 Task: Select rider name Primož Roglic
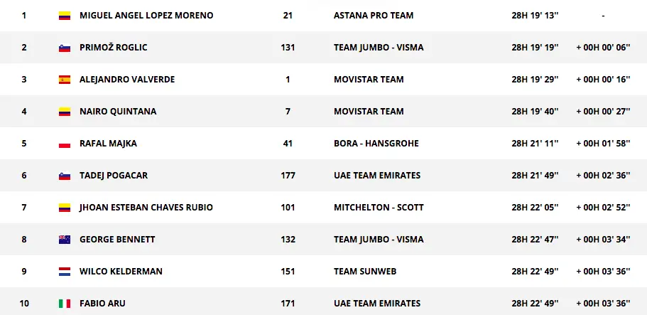pyautogui.click(x=114, y=48)
